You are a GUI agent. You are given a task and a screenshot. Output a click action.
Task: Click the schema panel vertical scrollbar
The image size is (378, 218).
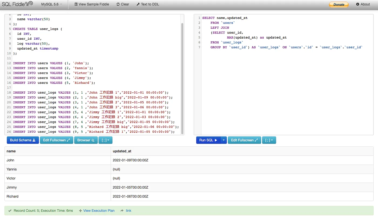[182, 78]
